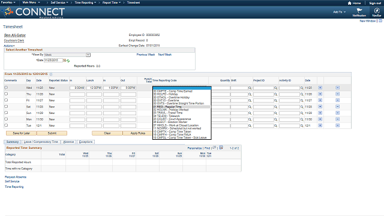Go to Next Week
Screen dimensions: 384x216
click(165, 55)
